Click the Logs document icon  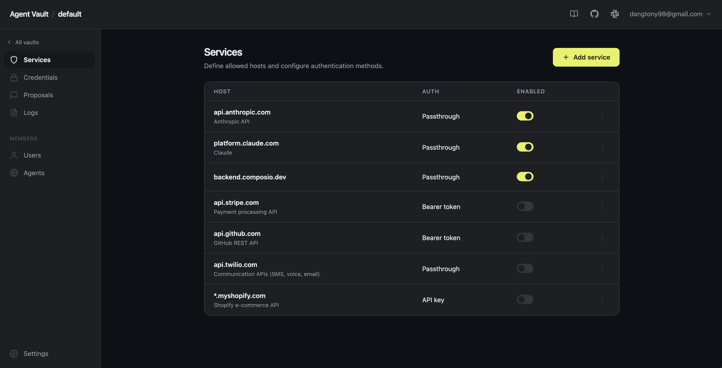click(14, 113)
